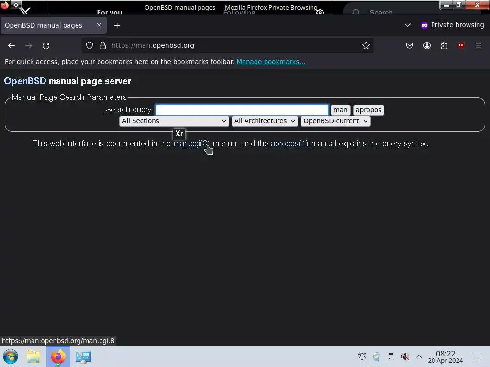Open the clock showing 08:22
This screenshot has height=367, width=490.
(445, 356)
